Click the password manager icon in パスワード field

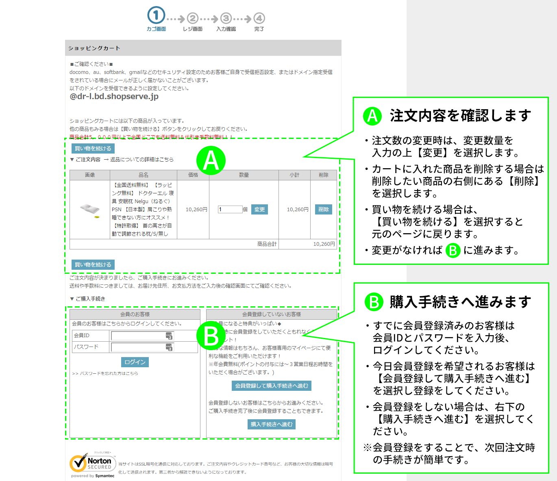tap(169, 347)
